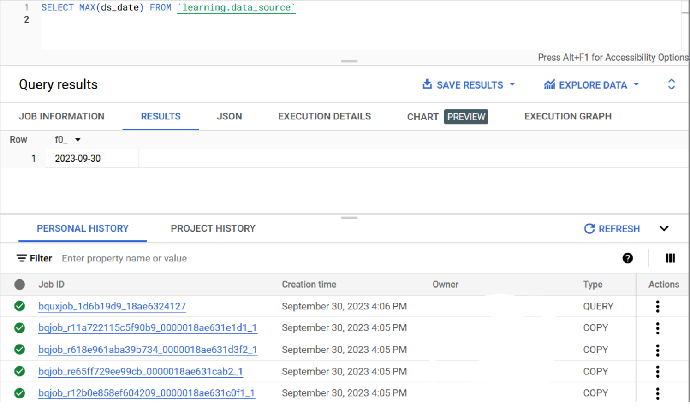Open actions menu for bqjob_re65ff729ee99cb job
690x410 pixels.
(x=657, y=372)
